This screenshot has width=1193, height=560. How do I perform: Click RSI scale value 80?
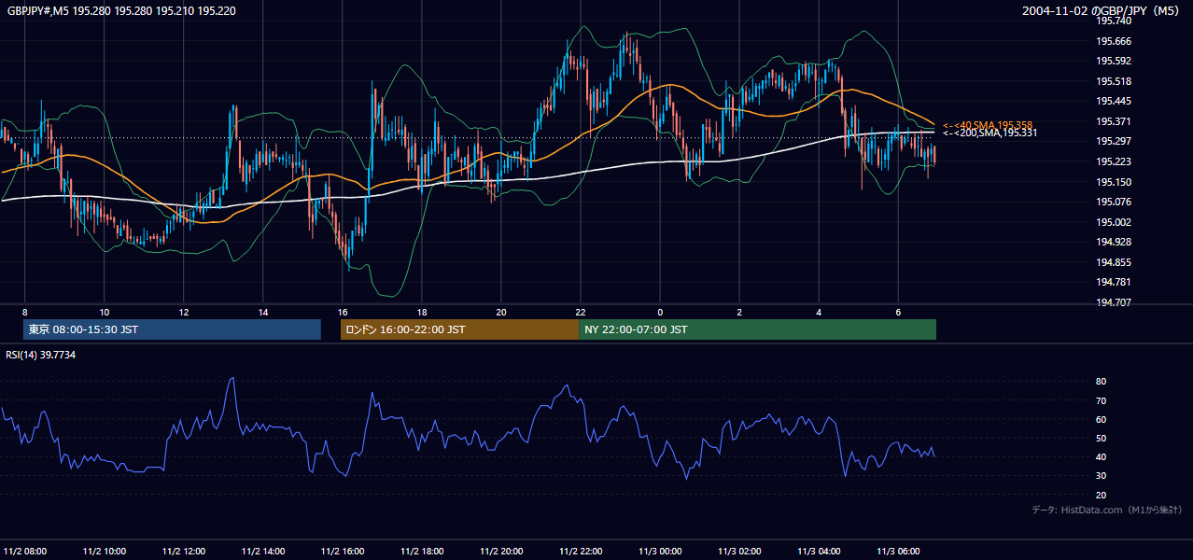coord(1102,382)
